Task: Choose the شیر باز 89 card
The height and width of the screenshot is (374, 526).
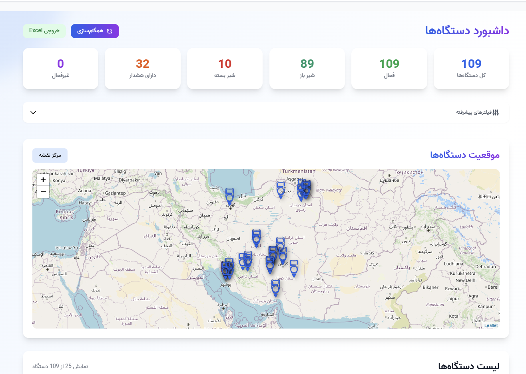Action: click(307, 69)
